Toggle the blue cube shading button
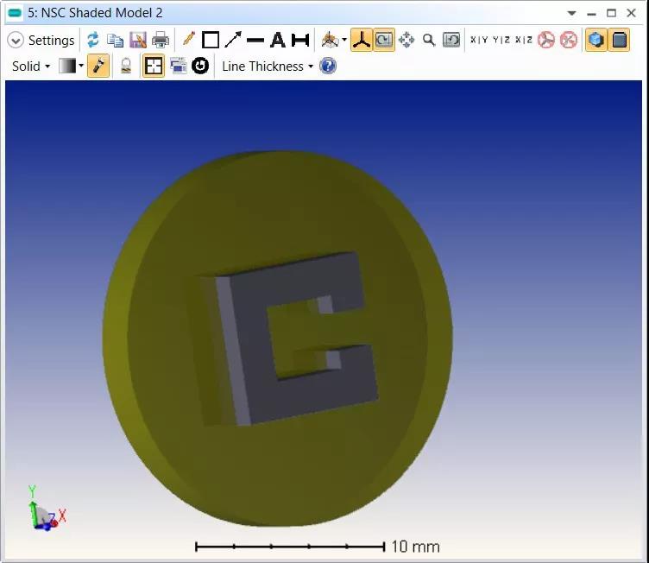Viewport: 649px width, 563px height. click(x=595, y=40)
